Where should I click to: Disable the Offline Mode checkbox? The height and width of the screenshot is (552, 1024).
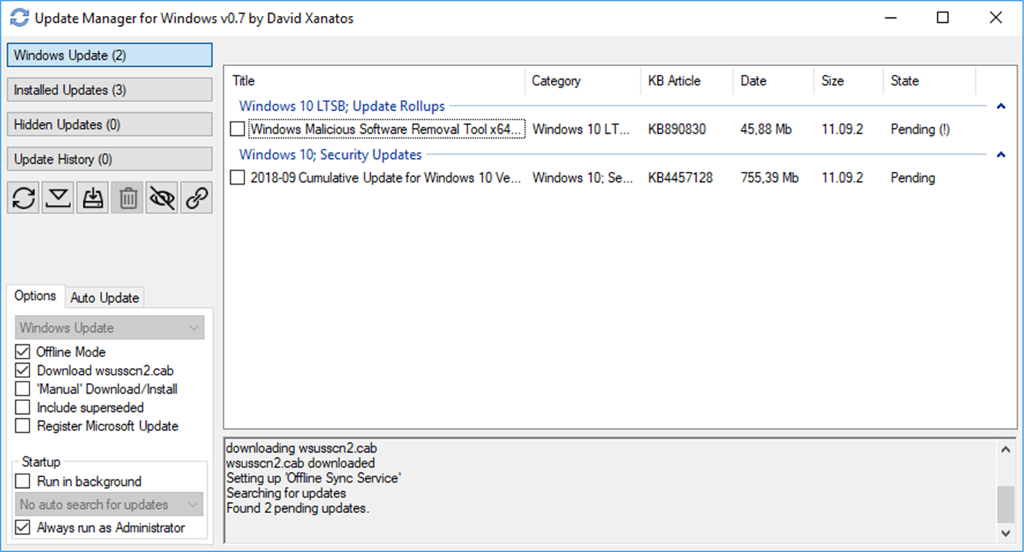22,352
